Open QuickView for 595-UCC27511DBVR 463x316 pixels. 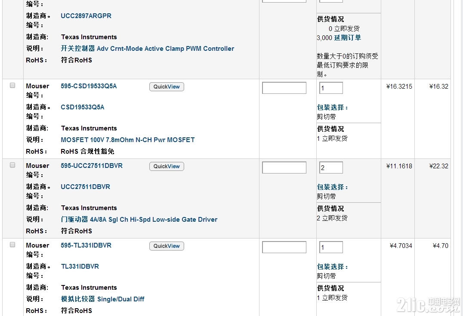click(167, 167)
